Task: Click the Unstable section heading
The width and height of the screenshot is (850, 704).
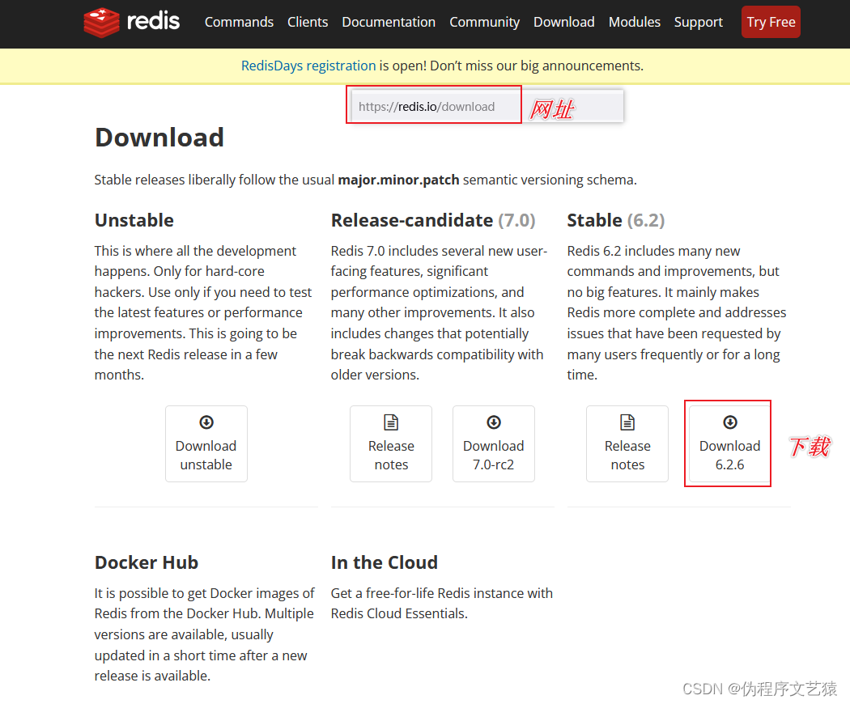Action: [134, 221]
